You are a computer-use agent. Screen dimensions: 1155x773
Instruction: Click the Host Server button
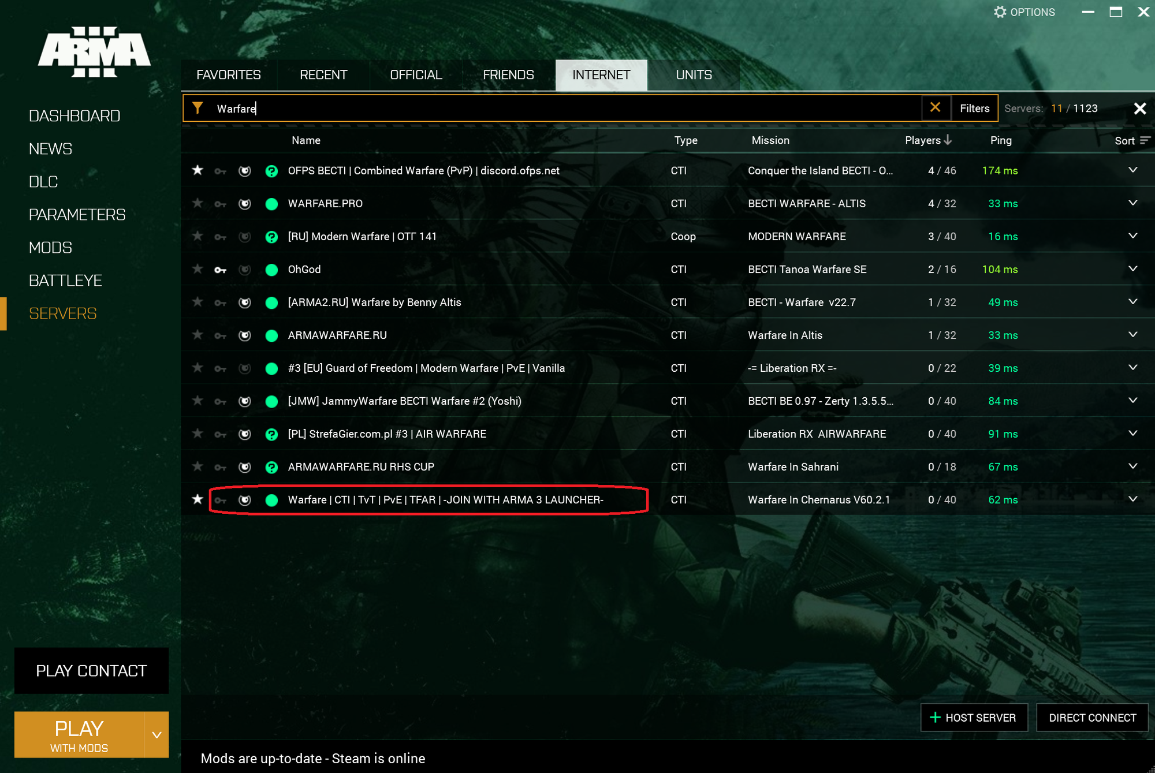[x=974, y=718]
